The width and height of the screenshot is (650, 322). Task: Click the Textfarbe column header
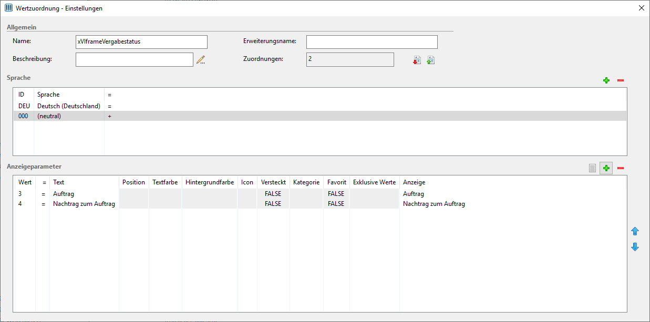[165, 182]
